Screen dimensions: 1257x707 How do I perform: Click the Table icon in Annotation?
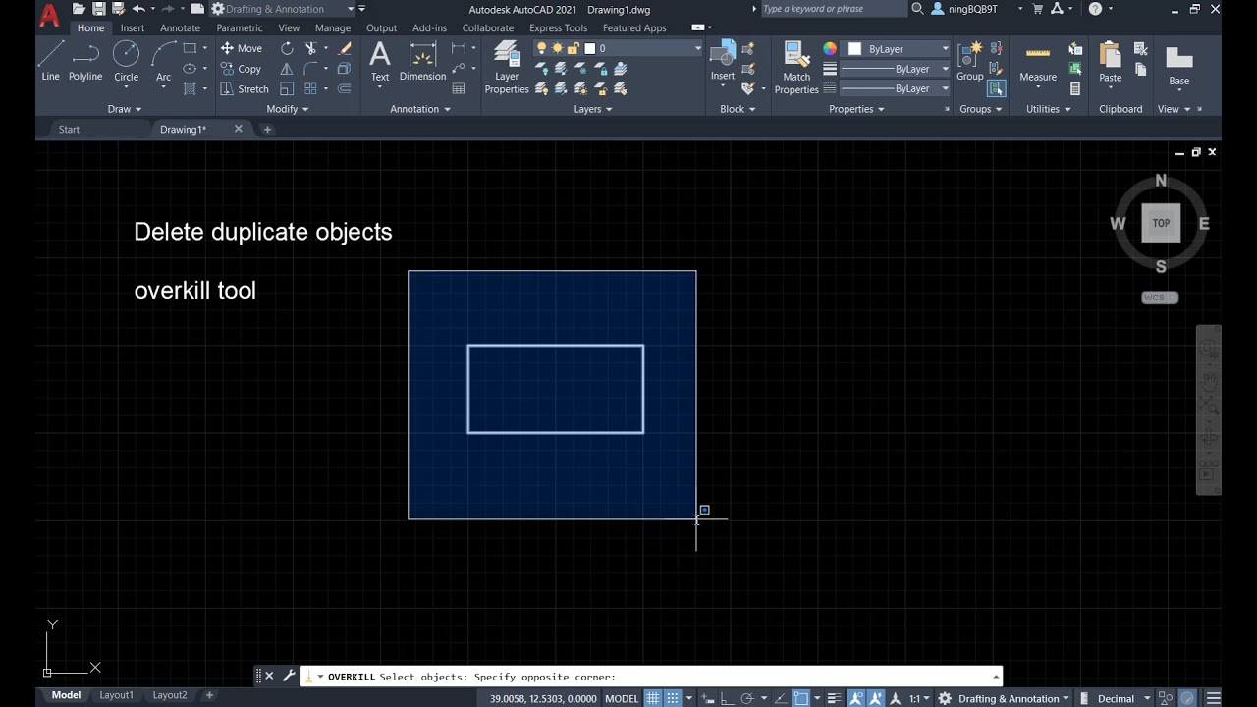459,89
